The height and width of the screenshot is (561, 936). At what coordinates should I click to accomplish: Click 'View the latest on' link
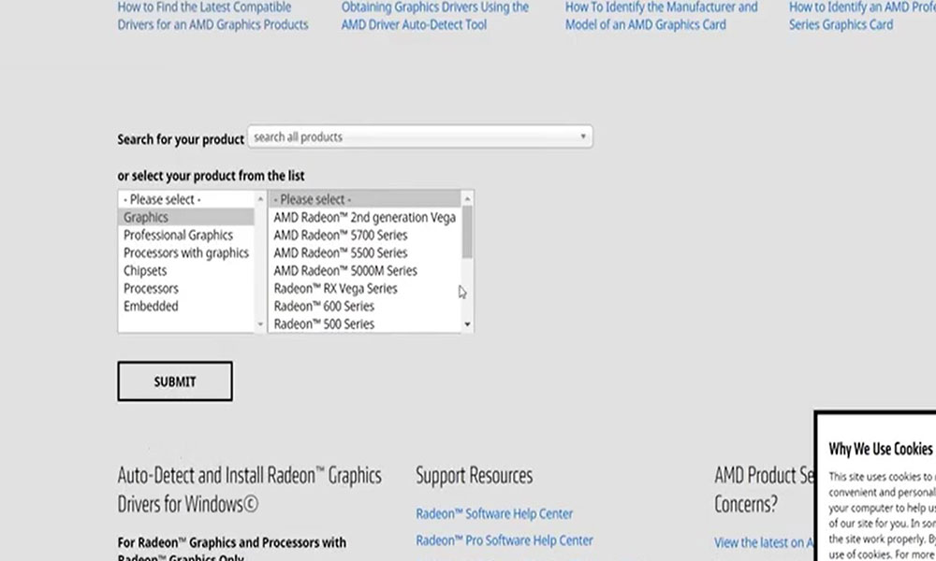(x=764, y=542)
